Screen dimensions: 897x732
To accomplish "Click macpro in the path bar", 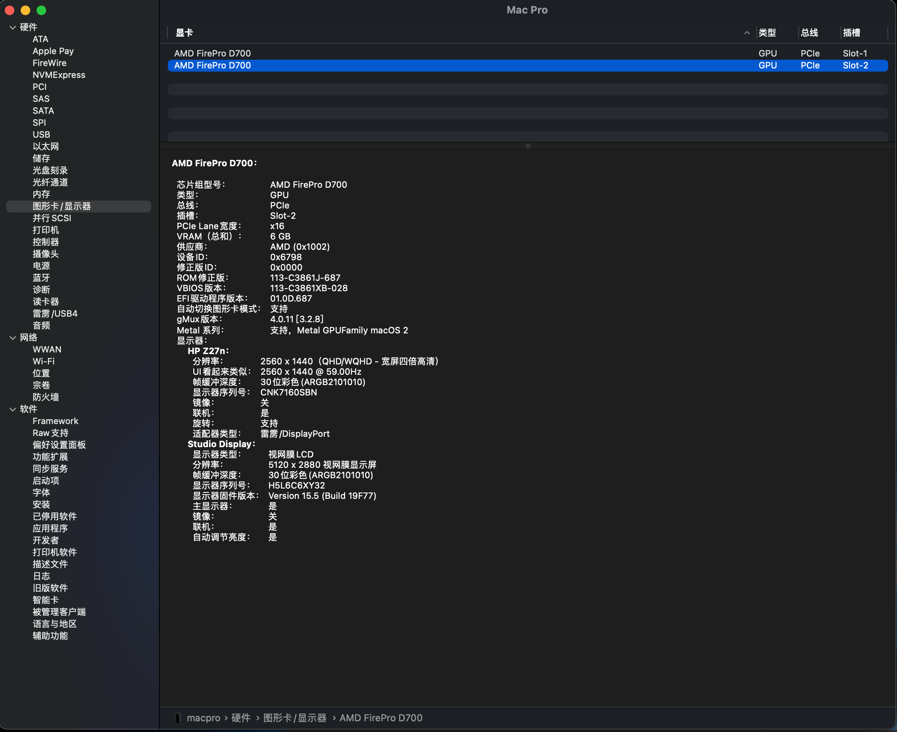I will coord(204,718).
